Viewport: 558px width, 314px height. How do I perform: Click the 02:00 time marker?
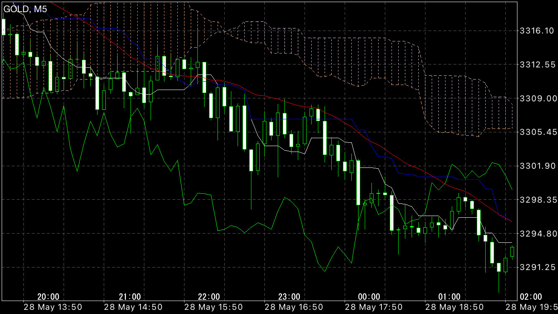click(x=531, y=297)
